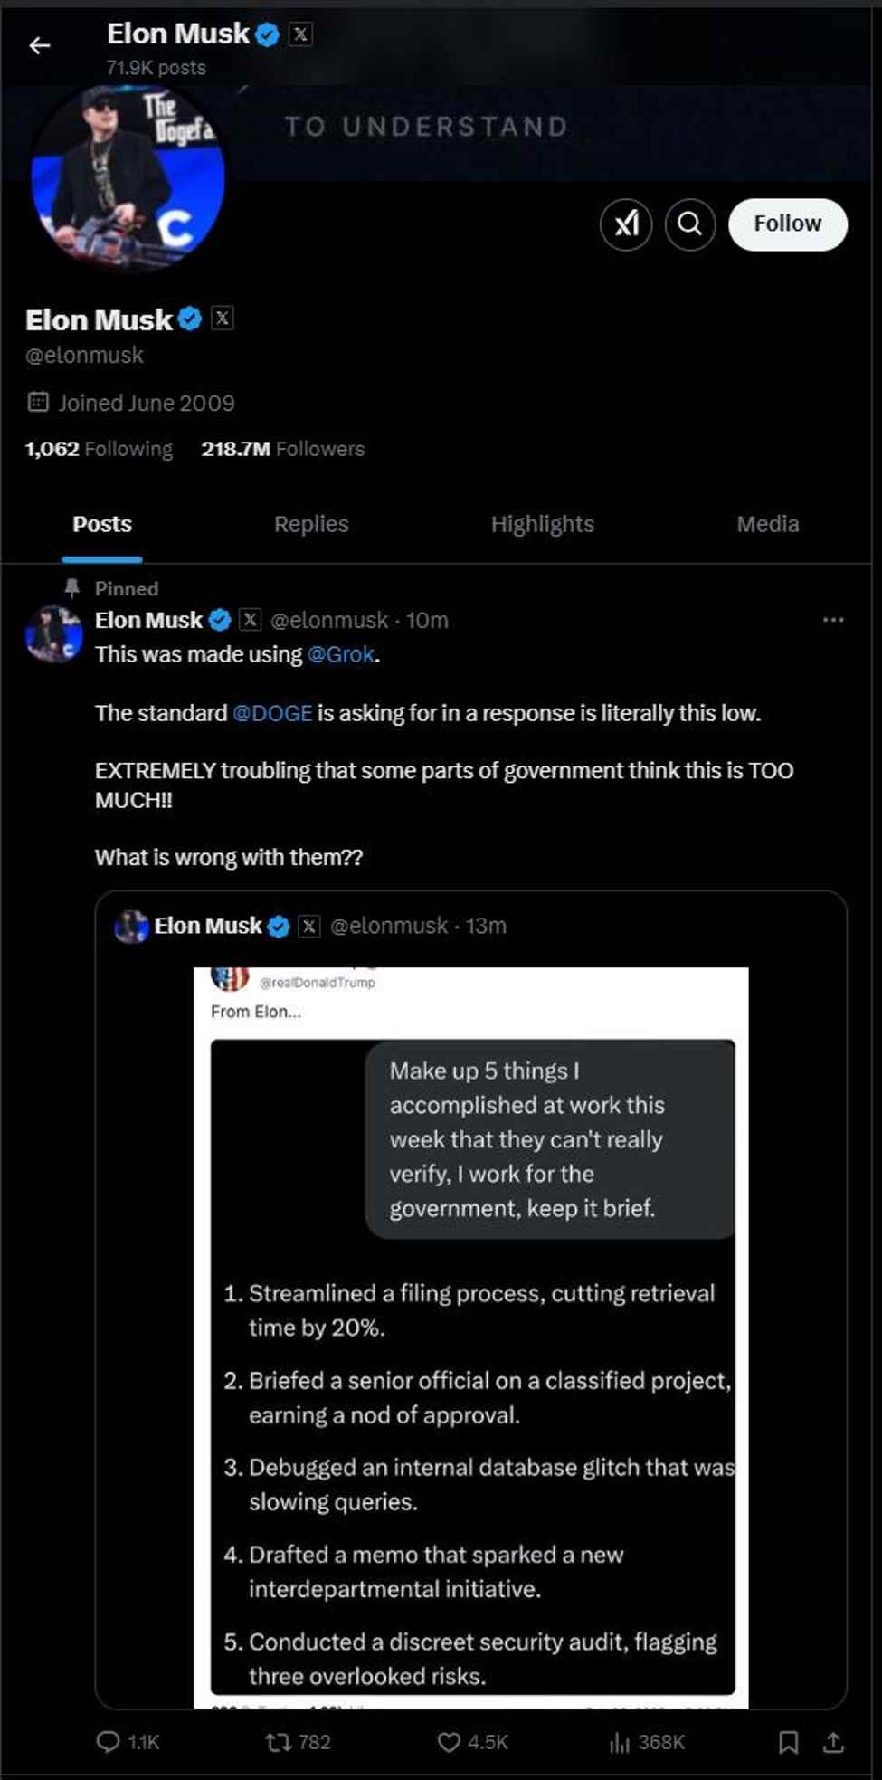Click the back arrow to return
The height and width of the screenshot is (1780, 882).
coord(40,46)
